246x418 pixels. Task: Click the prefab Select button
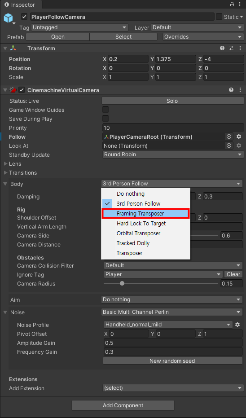coord(123,37)
